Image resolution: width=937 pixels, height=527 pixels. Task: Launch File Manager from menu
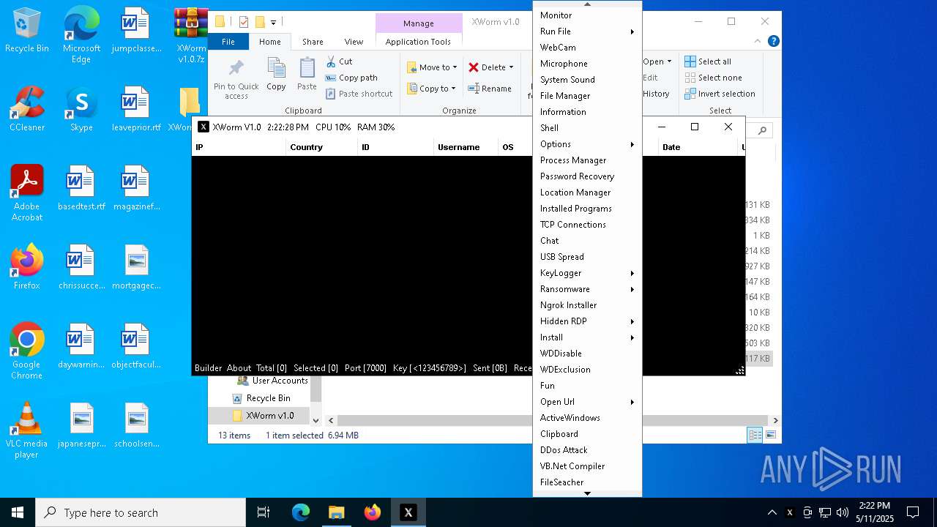[x=587, y=96]
